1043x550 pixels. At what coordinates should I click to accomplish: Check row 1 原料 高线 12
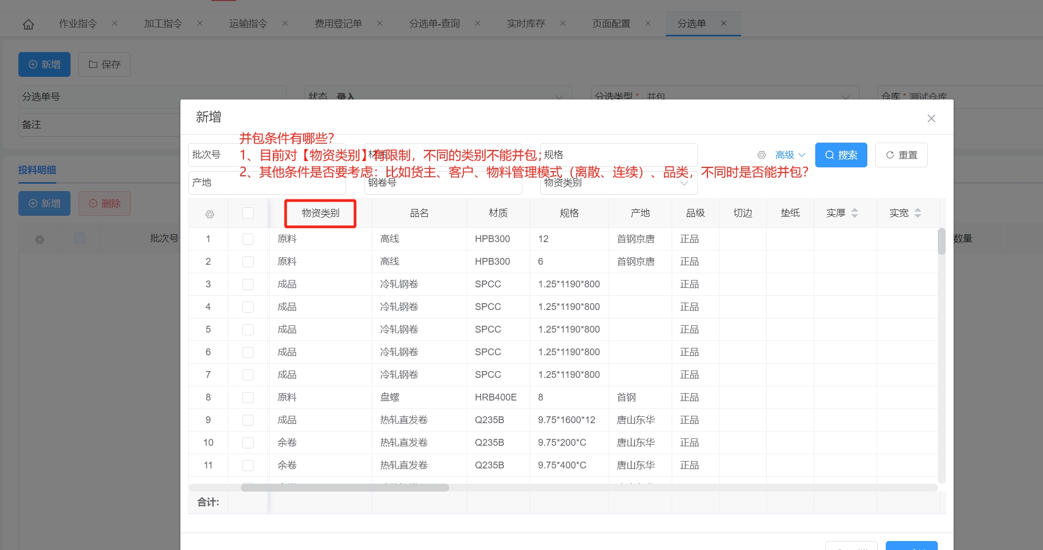click(248, 239)
